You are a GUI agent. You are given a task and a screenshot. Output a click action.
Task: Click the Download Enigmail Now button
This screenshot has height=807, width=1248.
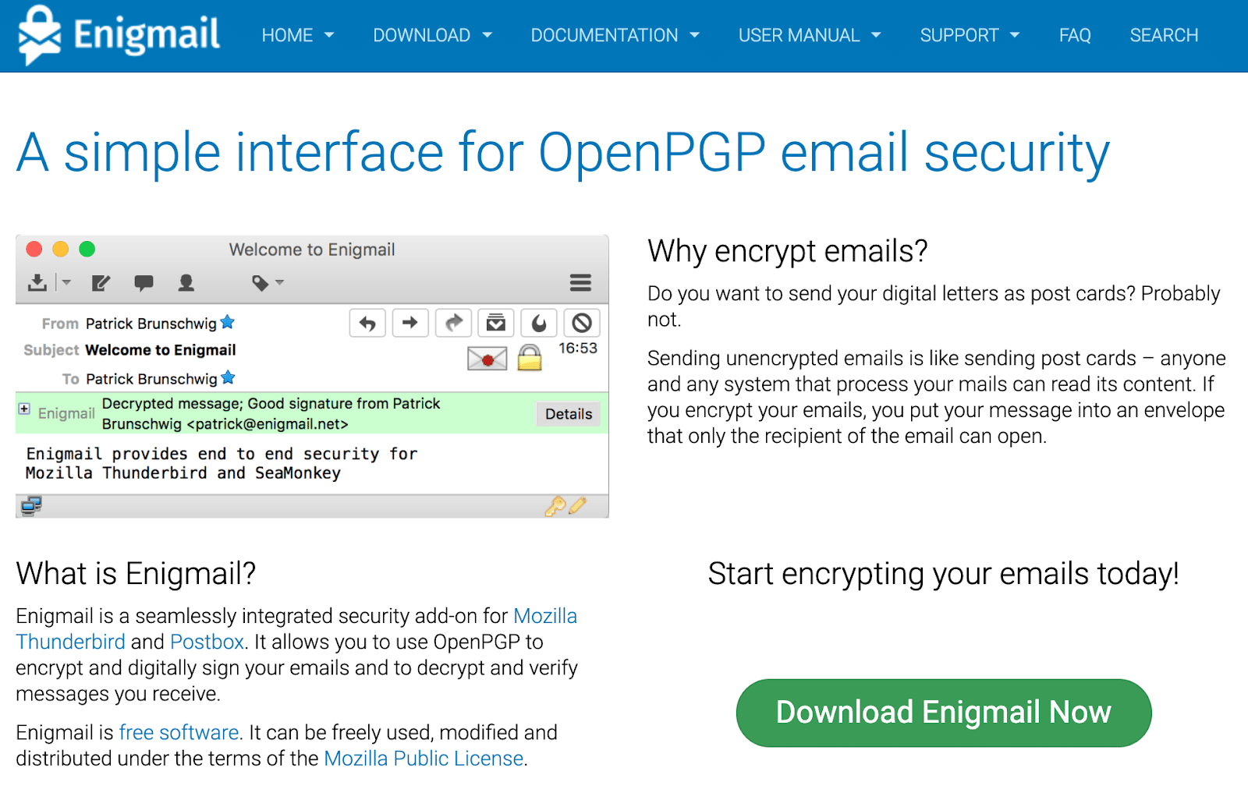(x=942, y=712)
